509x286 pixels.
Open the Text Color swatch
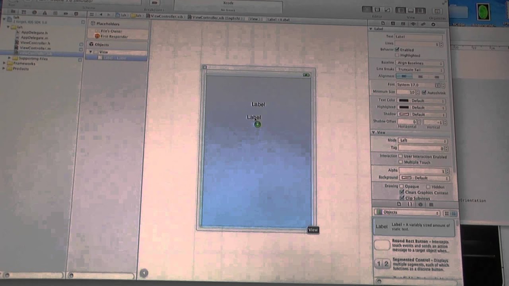(x=404, y=100)
